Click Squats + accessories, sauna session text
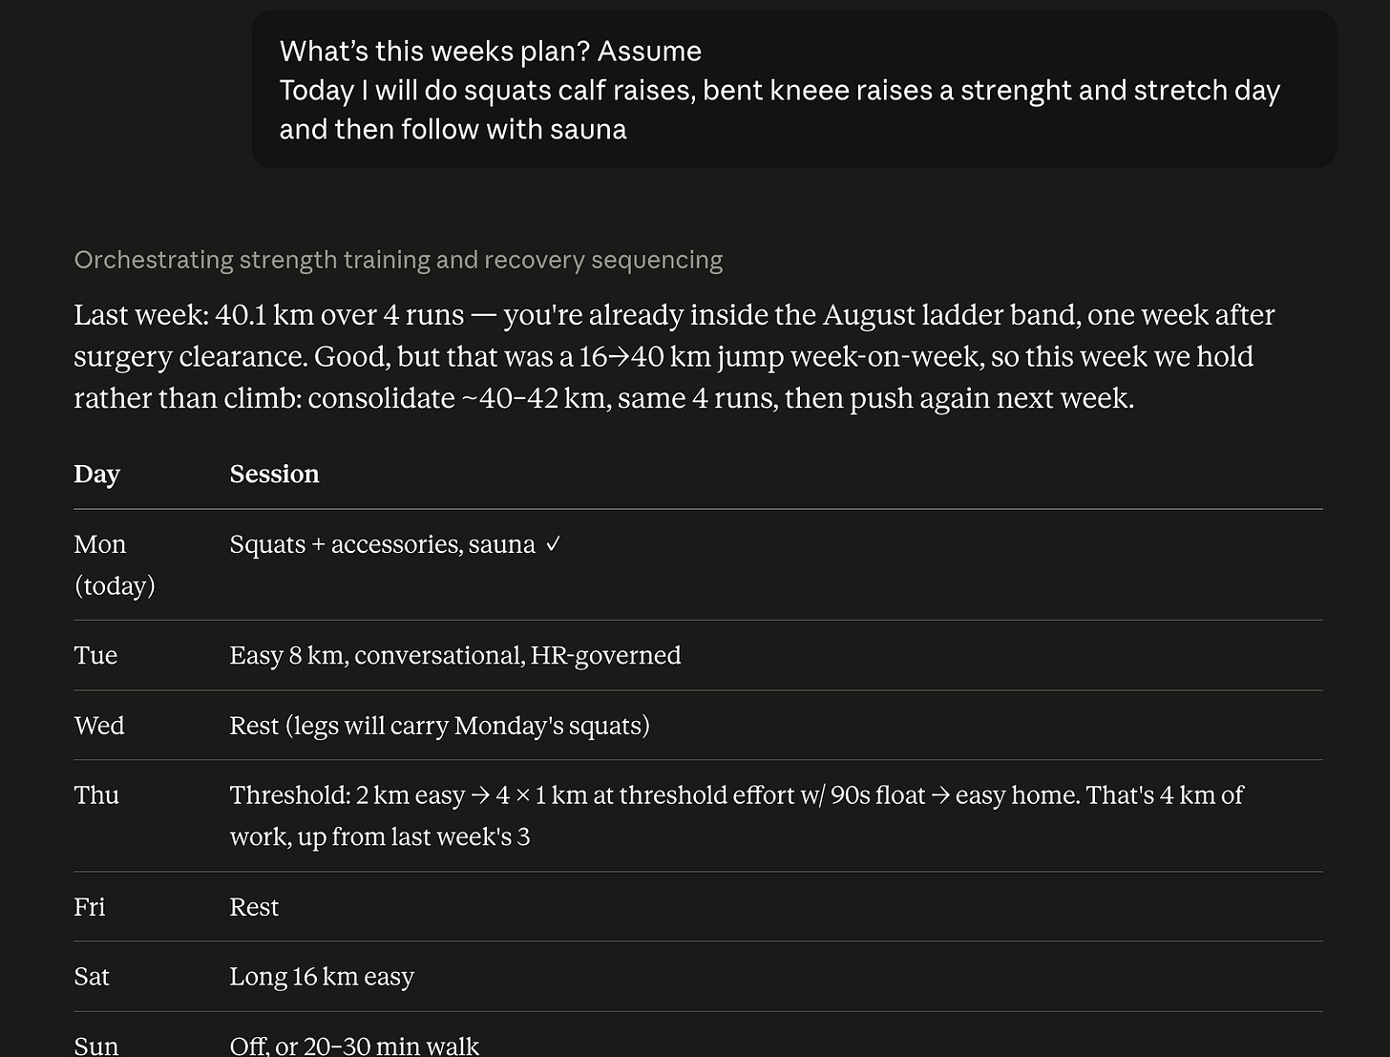Screen dimensions: 1390x1057 tap(382, 544)
